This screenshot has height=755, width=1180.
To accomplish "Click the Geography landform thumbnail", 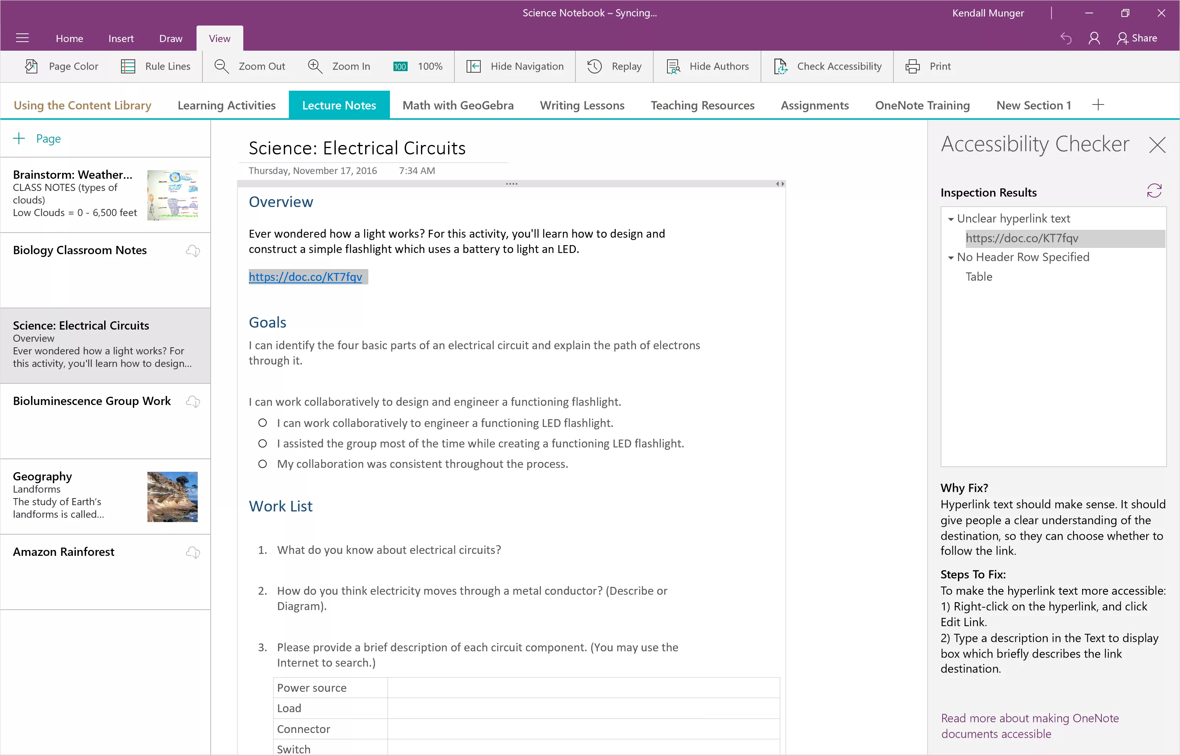I will [x=172, y=497].
